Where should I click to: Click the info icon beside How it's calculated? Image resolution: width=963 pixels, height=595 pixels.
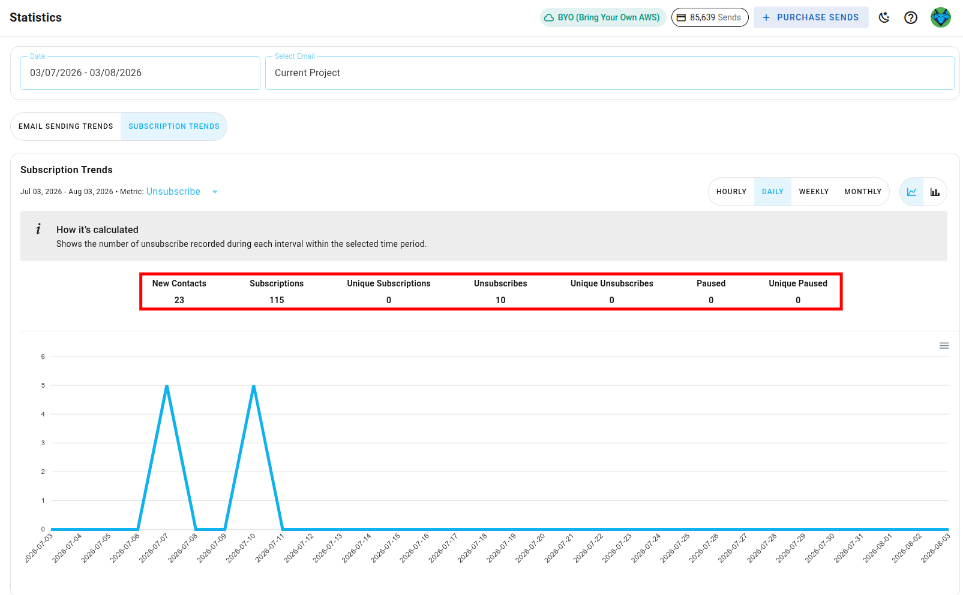38,229
